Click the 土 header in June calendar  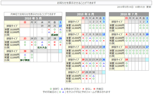pos(104,18)
